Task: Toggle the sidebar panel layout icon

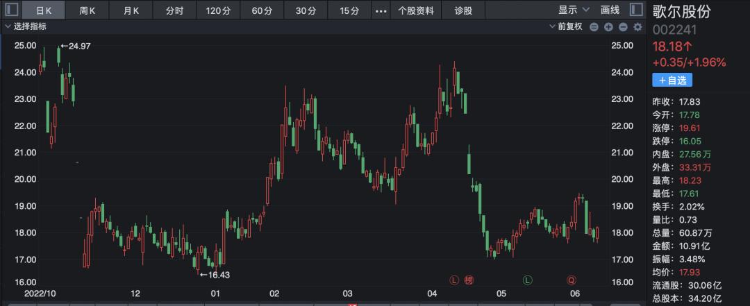Action: tap(636, 10)
